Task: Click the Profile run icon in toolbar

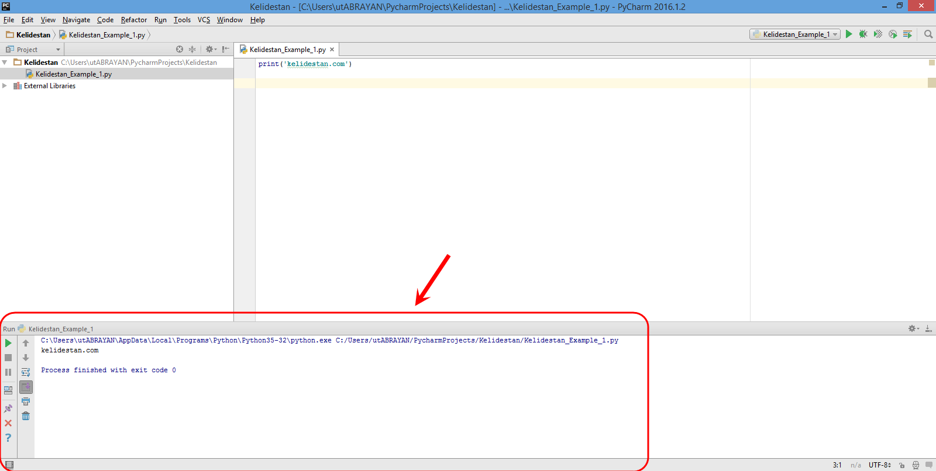Action: (x=893, y=34)
